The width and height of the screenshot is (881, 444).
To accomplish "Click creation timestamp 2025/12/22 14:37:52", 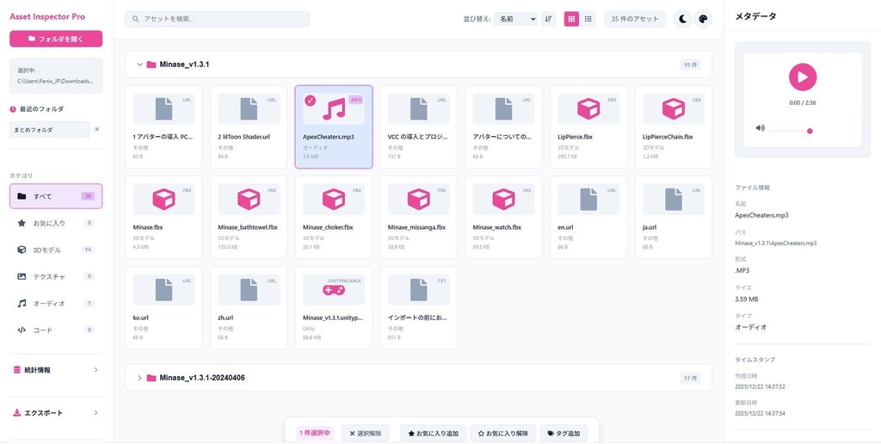I will [x=760, y=386].
